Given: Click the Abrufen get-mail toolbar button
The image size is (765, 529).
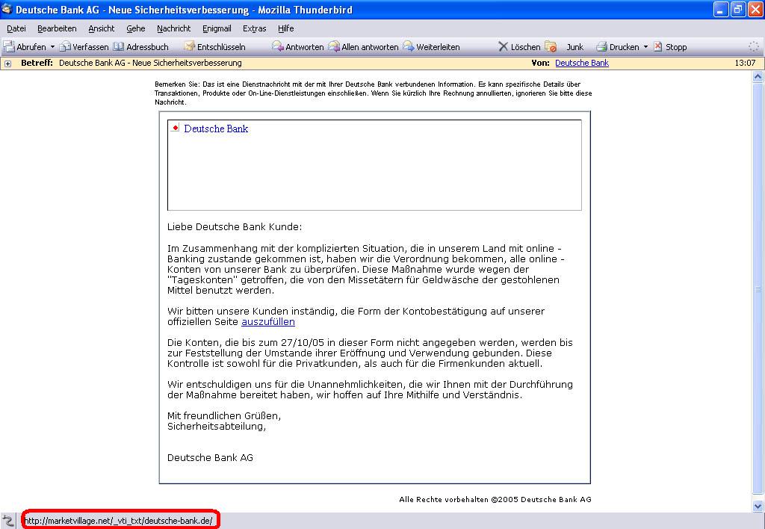Looking at the screenshot, I should [x=25, y=47].
